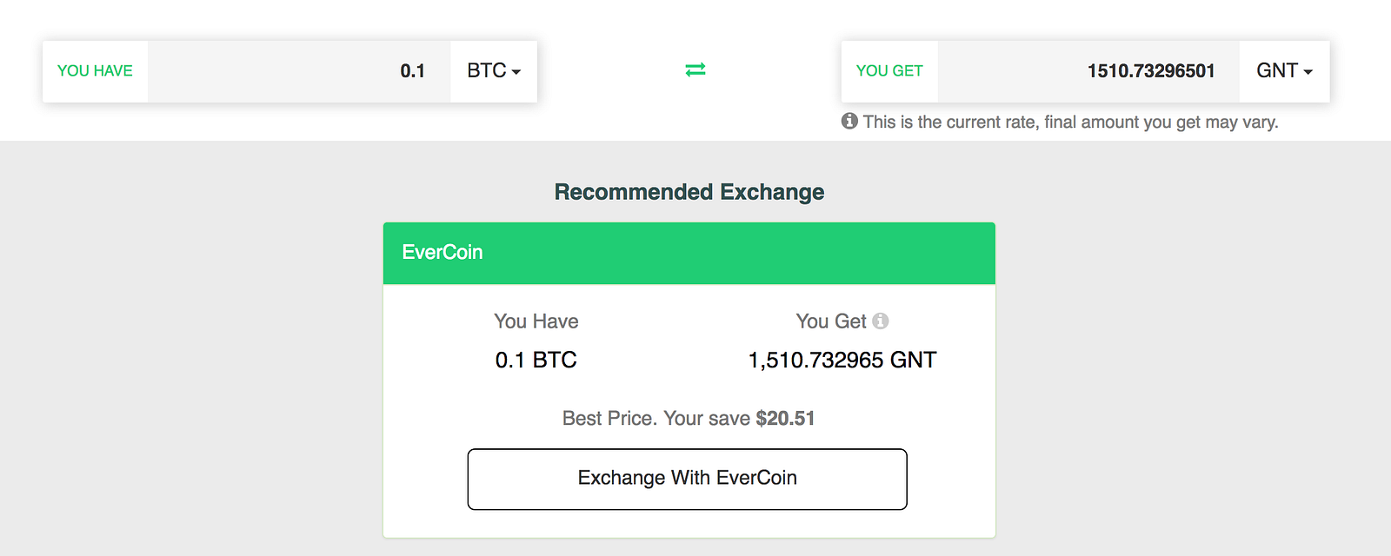This screenshot has height=556, width=1391.
Task: Click the green YOU GET label
Action: coord(889,71)
